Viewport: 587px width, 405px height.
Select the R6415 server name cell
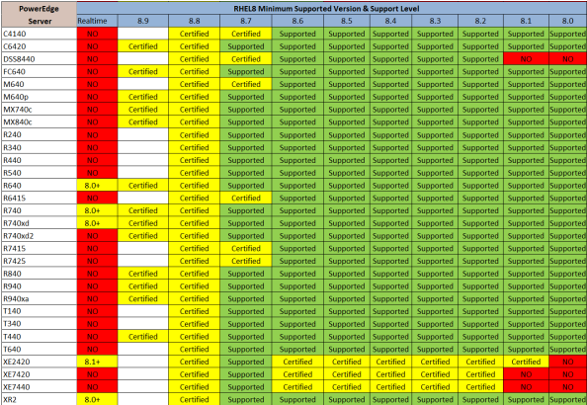pos(39,198)
